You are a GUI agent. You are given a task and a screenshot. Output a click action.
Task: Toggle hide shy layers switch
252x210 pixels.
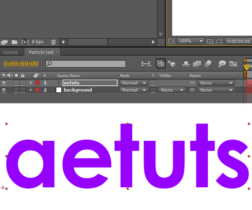186,63
